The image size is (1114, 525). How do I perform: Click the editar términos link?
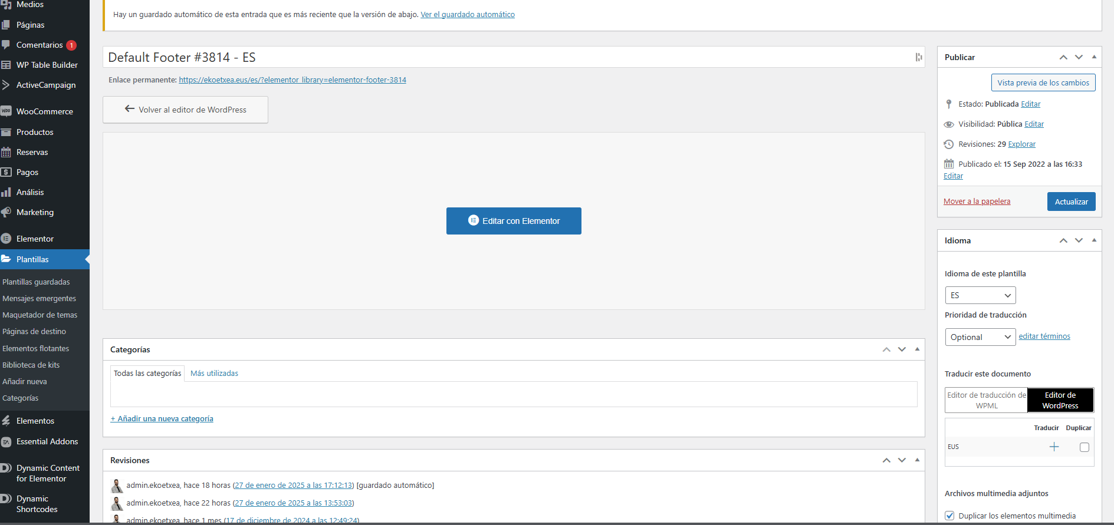[1044, 336]
